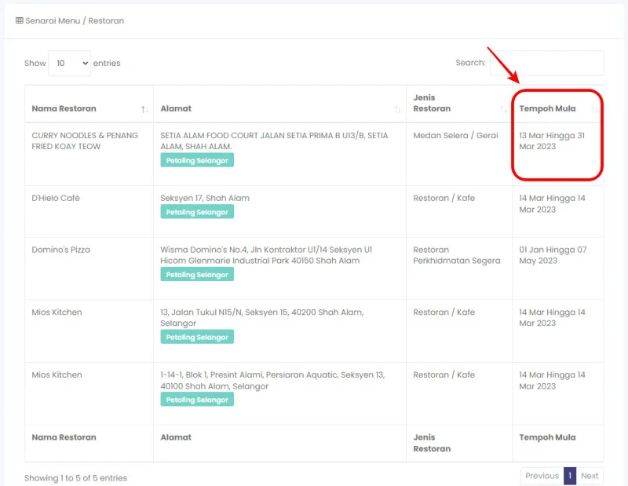Click the 01 Jan Hingga 07 May 2023 date cell

coord(552,255)
